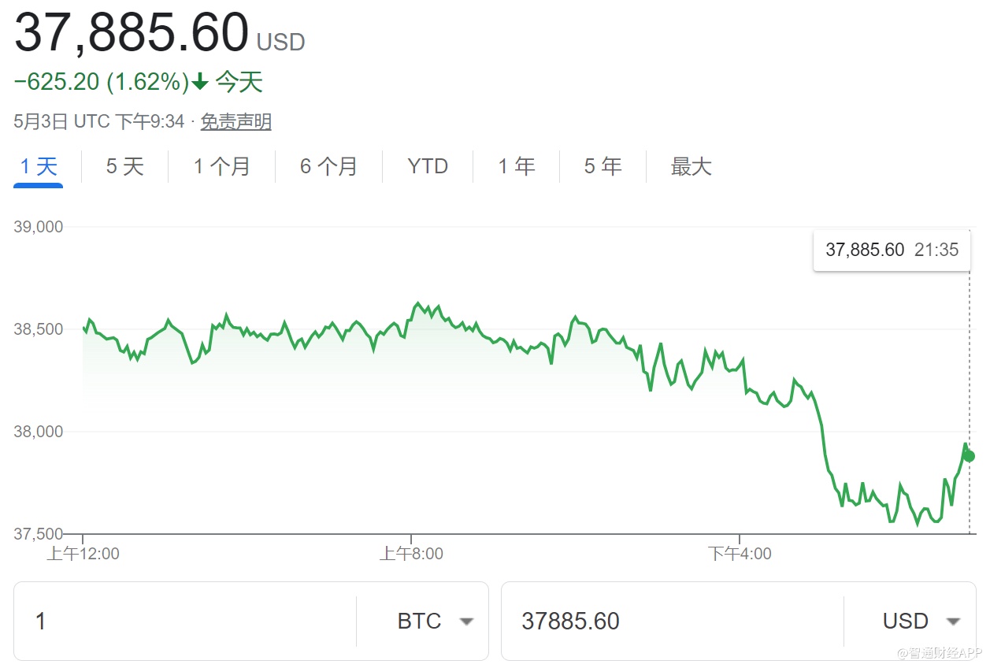The height and width of the screenshot is (668, 990).
Task: Show the 1个月 chart range
Action: [222, 166]
